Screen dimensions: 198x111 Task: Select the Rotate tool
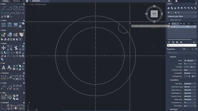(11, 47)
